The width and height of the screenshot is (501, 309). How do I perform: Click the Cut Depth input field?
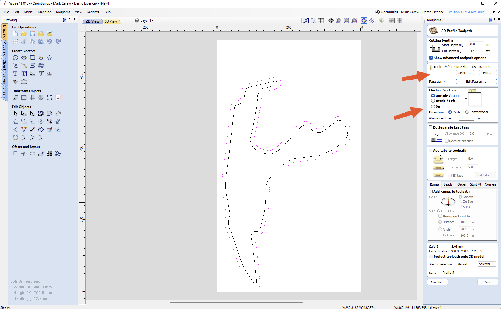(x=476, y=51)
